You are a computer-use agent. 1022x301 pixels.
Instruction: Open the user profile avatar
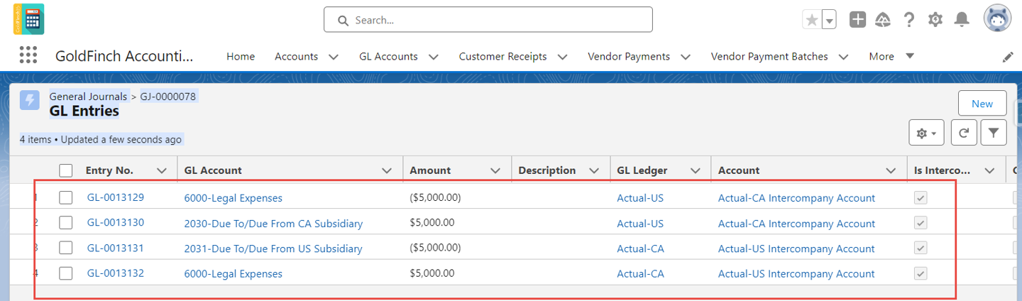coord(997,19)
